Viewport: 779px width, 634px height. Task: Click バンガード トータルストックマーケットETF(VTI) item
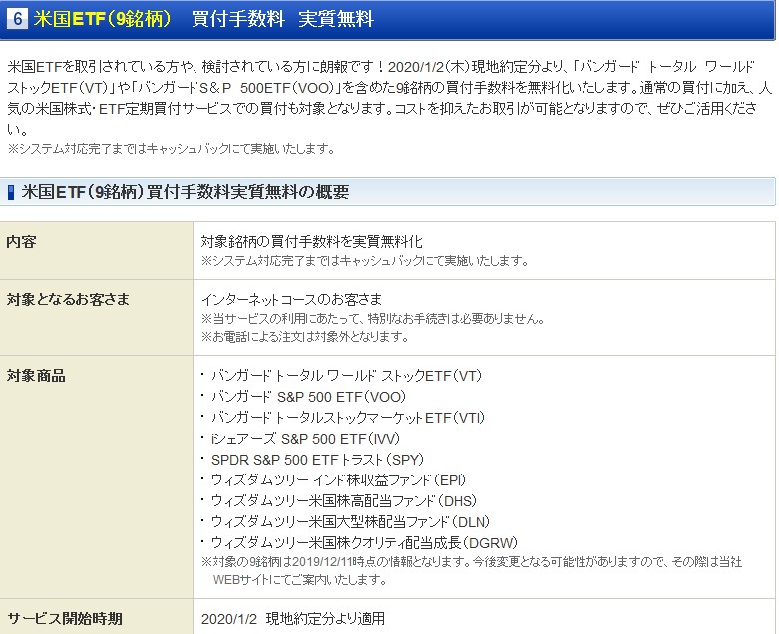click(348, 417)
